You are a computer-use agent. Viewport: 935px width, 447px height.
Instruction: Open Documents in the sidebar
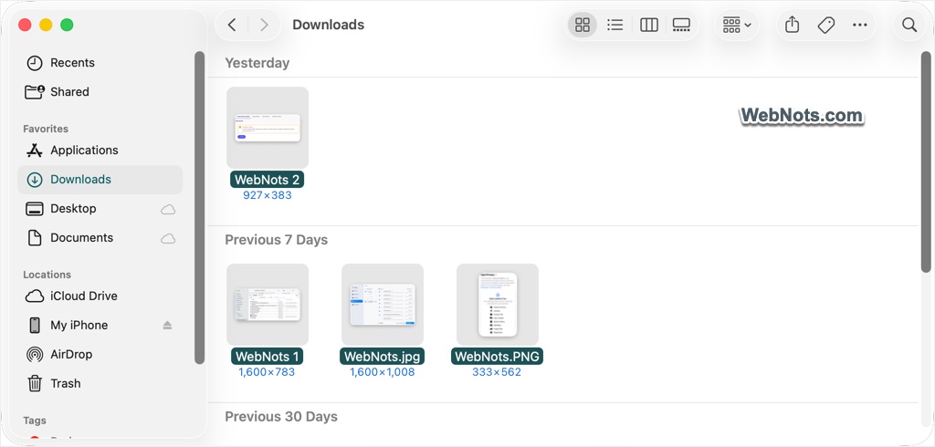(x=100, y=238)
